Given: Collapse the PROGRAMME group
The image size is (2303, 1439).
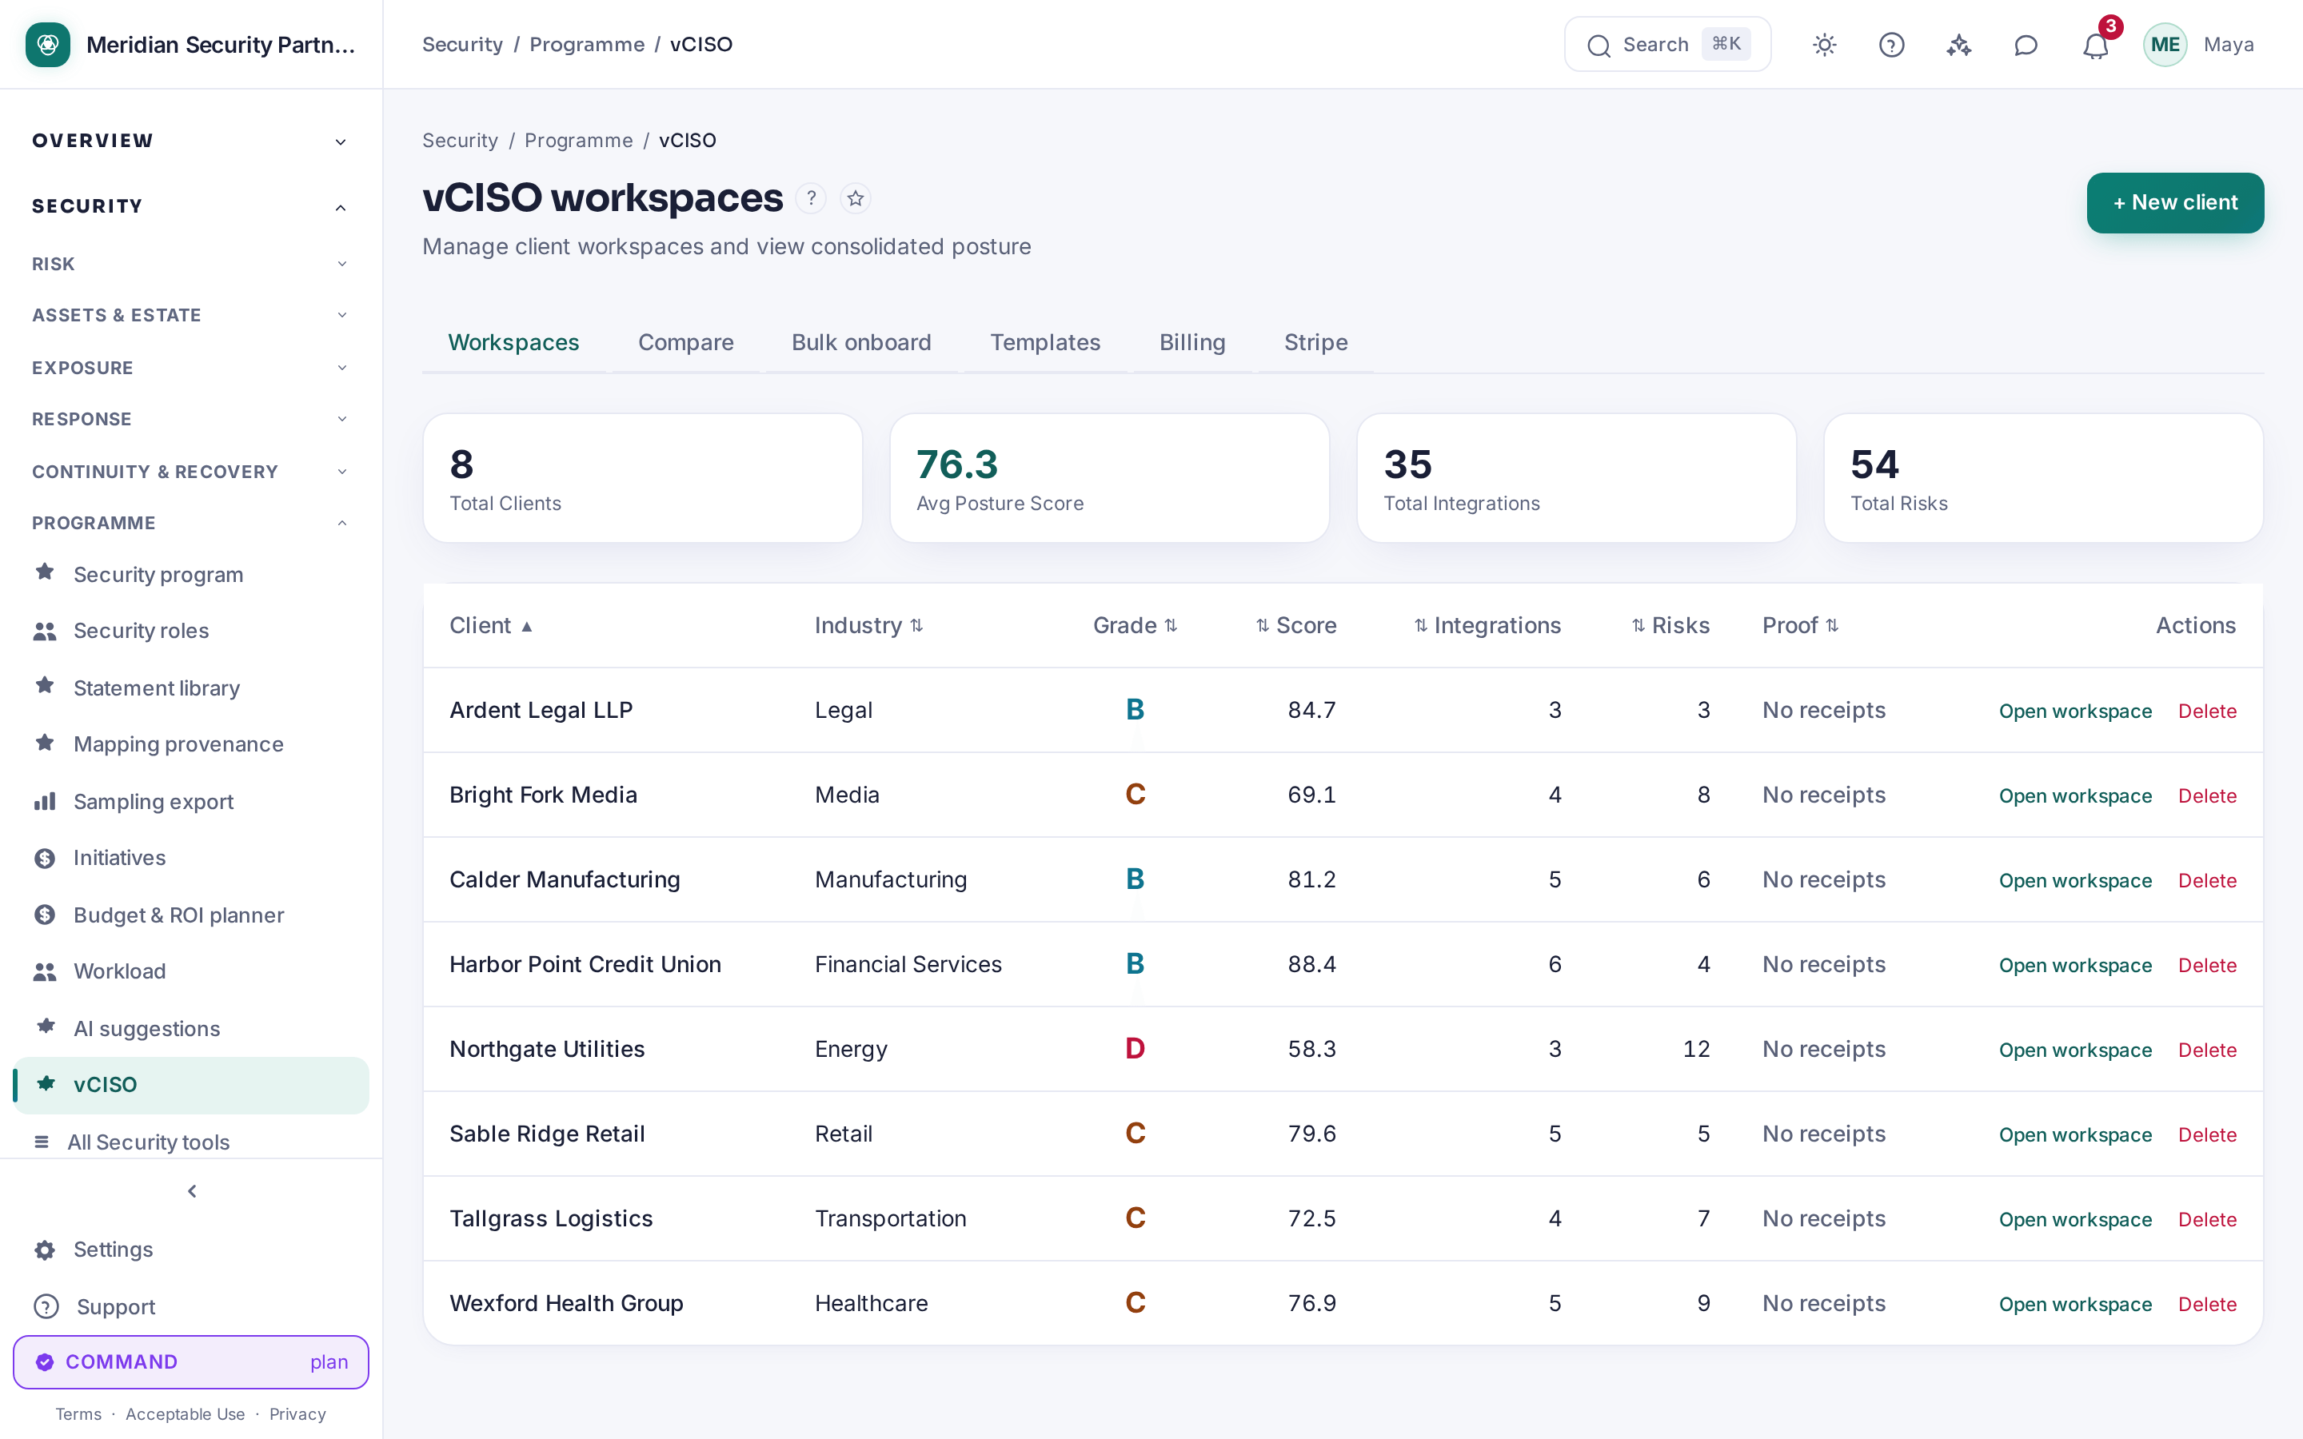Looking at the screenshot, I should (x=190, y=523).
